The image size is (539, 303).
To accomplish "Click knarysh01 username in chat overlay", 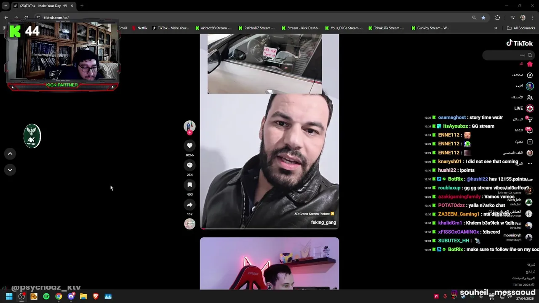I will (x=450, y=162).
